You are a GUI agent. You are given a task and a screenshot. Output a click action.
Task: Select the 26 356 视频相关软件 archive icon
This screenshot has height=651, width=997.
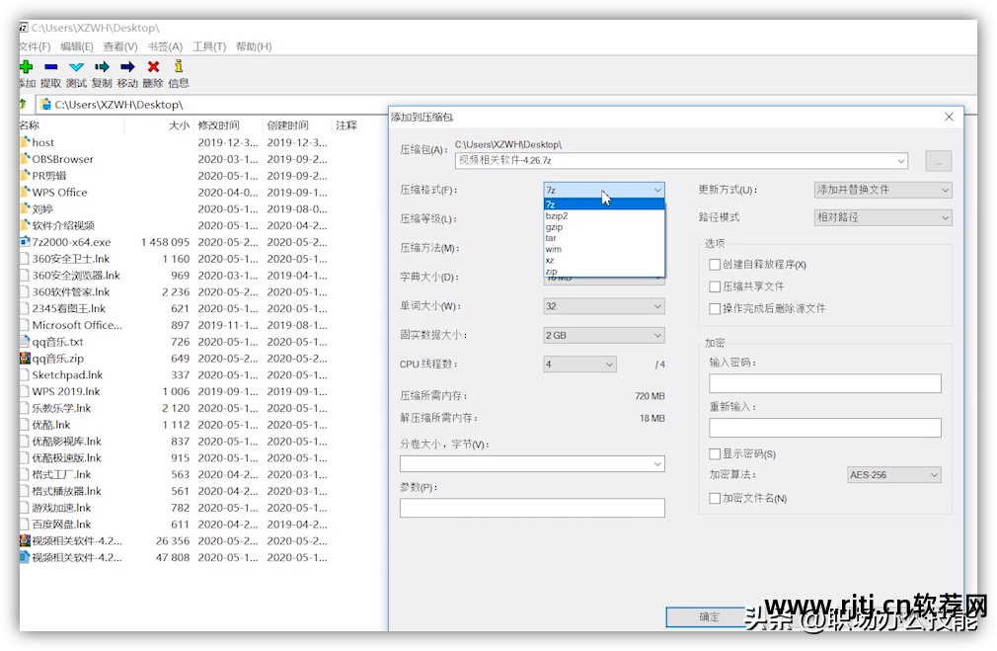coord(25,540)
